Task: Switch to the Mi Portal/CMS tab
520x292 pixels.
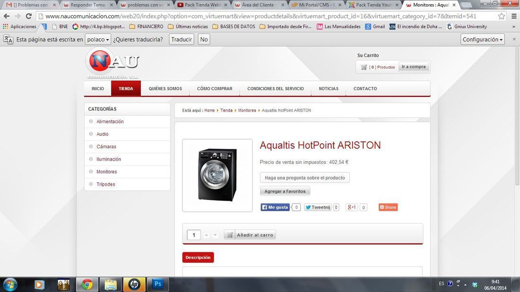Action: 317,5
